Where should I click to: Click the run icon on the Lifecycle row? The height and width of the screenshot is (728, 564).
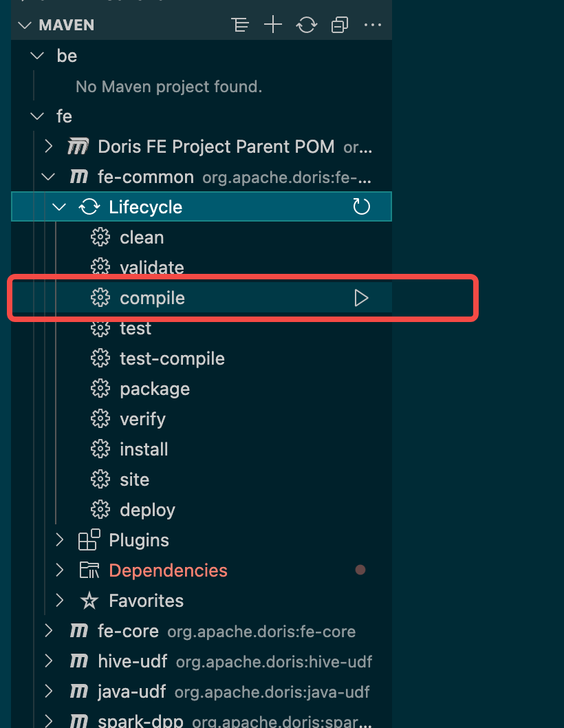(361, 206)
